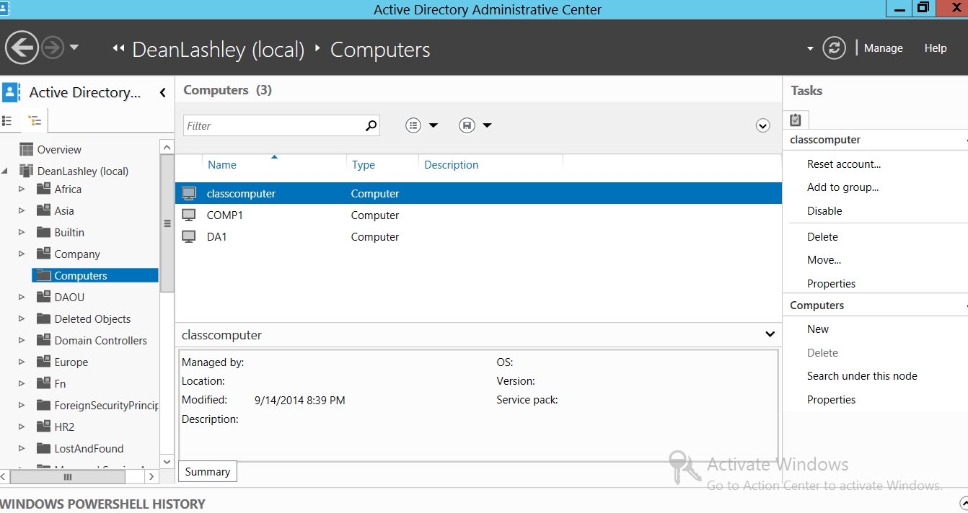
Task: Click the DAOU folder icon
Action: (x=43, y=297)
